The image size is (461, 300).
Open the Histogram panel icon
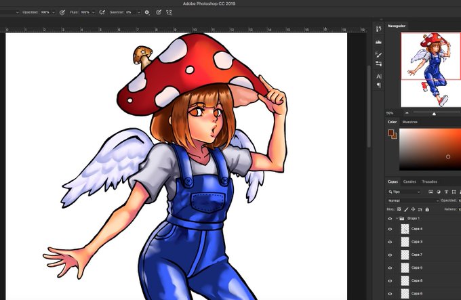379,42
